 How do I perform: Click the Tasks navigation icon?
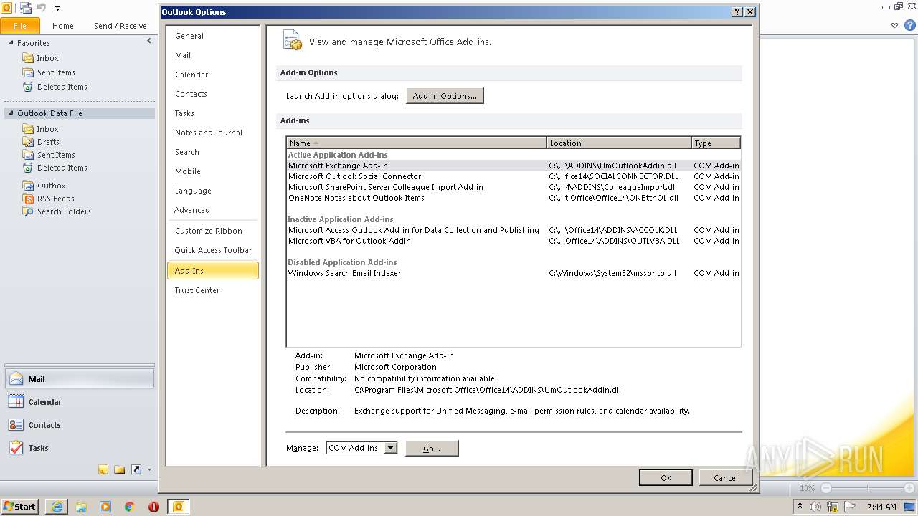16,448
